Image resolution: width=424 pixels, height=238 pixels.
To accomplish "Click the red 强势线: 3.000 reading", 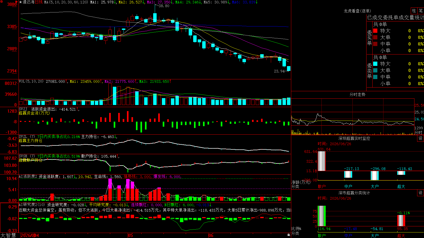I will point(138,177).
